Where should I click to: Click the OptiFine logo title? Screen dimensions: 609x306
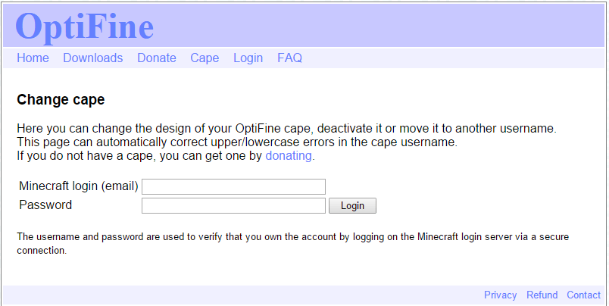[x=85, y=27]
